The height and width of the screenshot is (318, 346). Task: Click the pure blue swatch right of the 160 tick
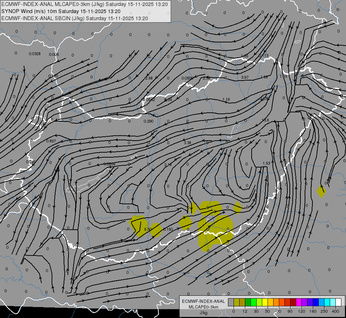point(316,302)
